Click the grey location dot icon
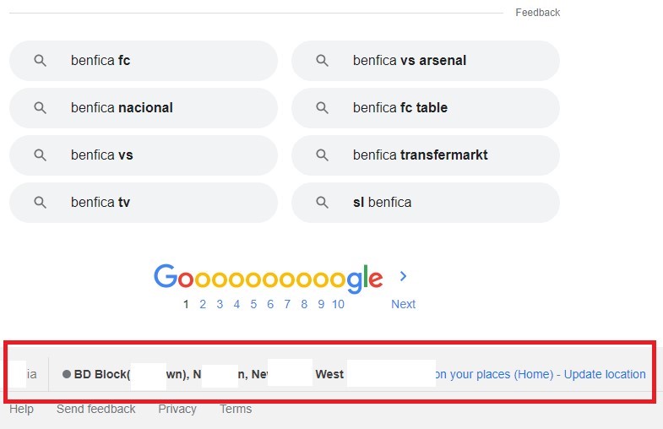Screen dimensions: 663x429 click(67, 374)
